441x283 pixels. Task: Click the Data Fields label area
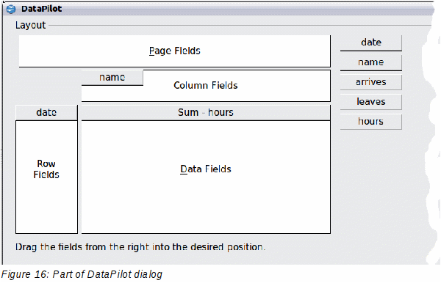(206, 169)
